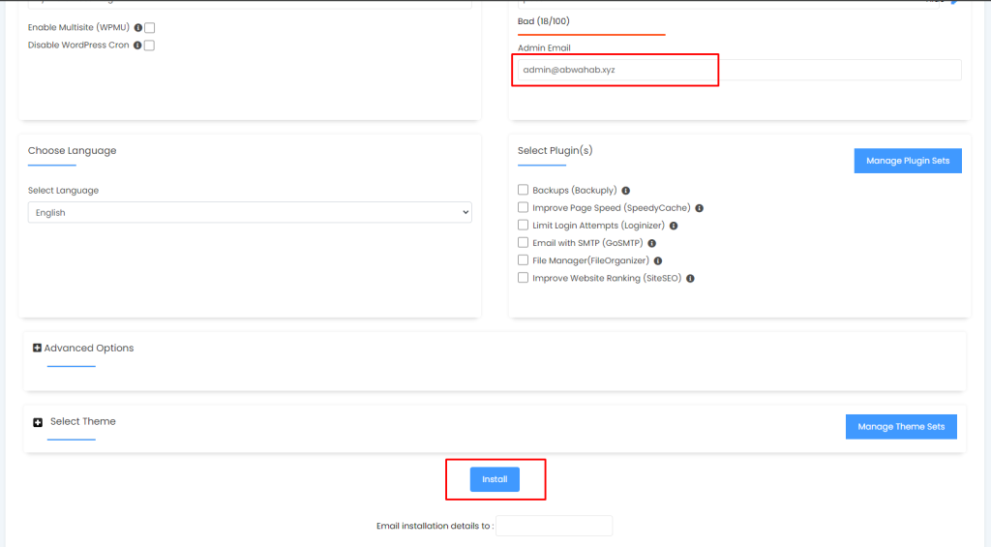Click info icon beside Disable WordPress Cron

137,46
